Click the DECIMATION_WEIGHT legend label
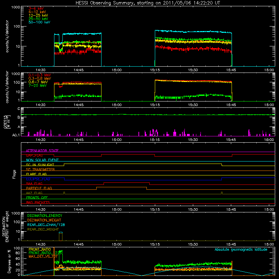 click(x=44, y=220)
